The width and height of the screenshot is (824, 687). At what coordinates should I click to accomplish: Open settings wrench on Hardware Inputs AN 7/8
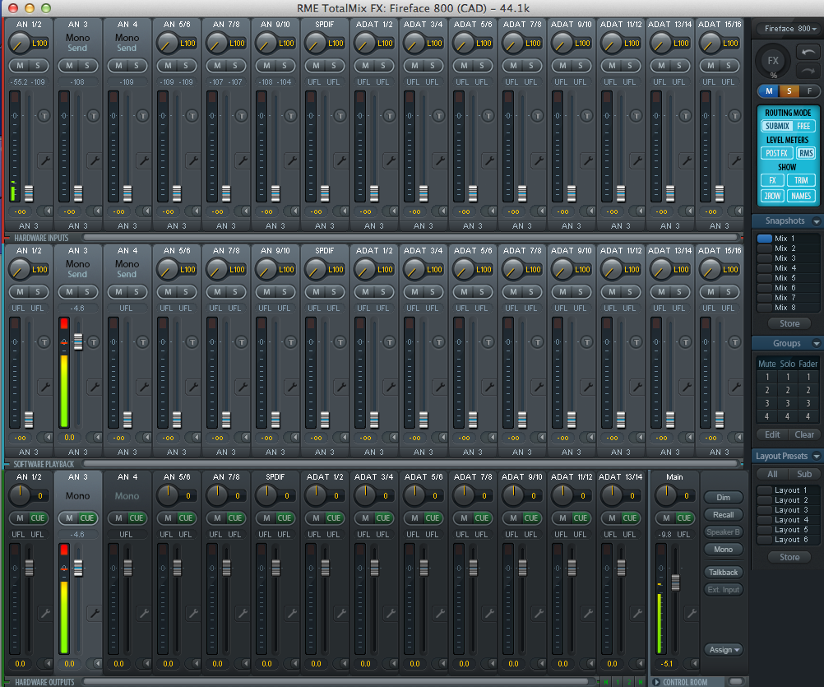click(243, 160)
